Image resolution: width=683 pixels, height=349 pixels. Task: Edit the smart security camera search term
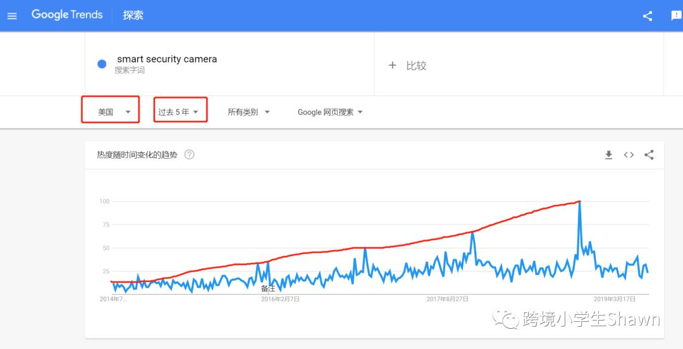167,59
